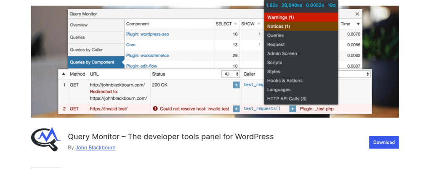Choose Queries in the admin bar menu

click(301, 35)
